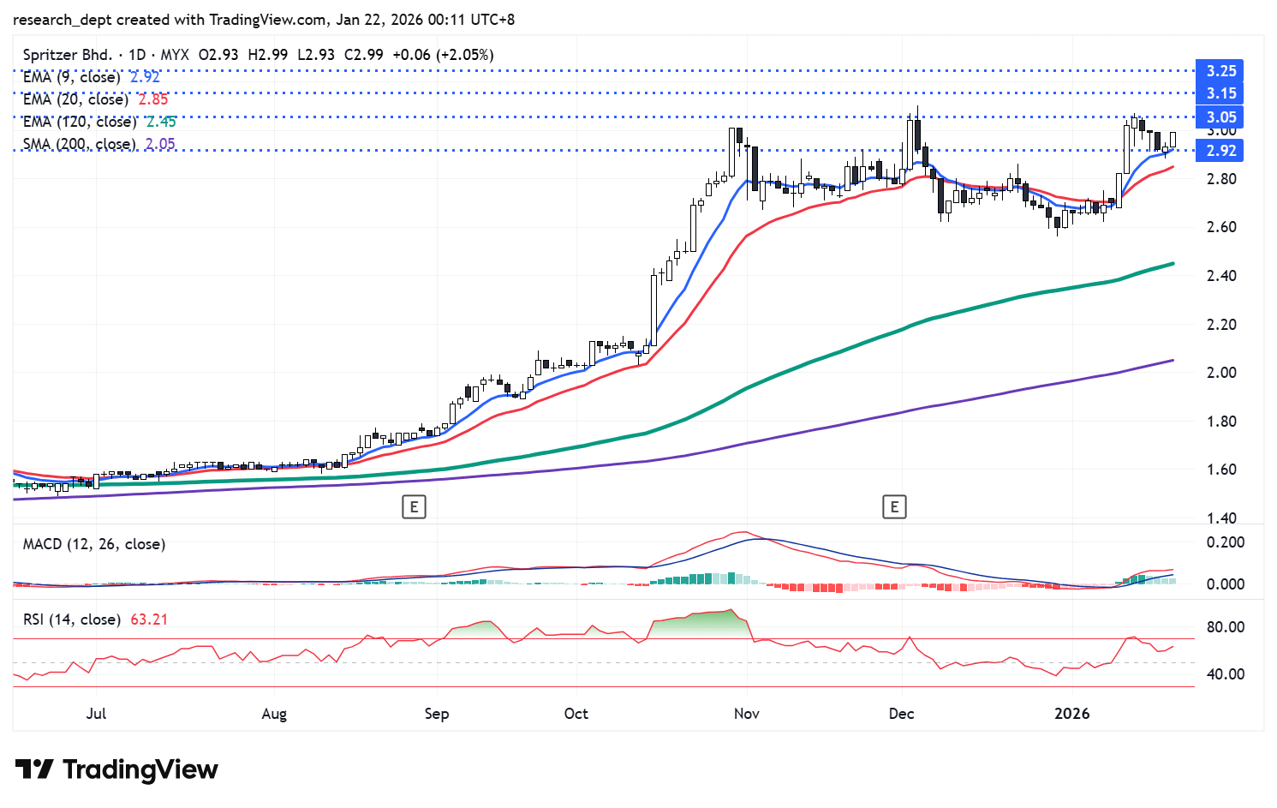The width and height of the screenshot is (1277, 808).
Task: Open the RSI (14, close) legend
Action: (72, 619)
